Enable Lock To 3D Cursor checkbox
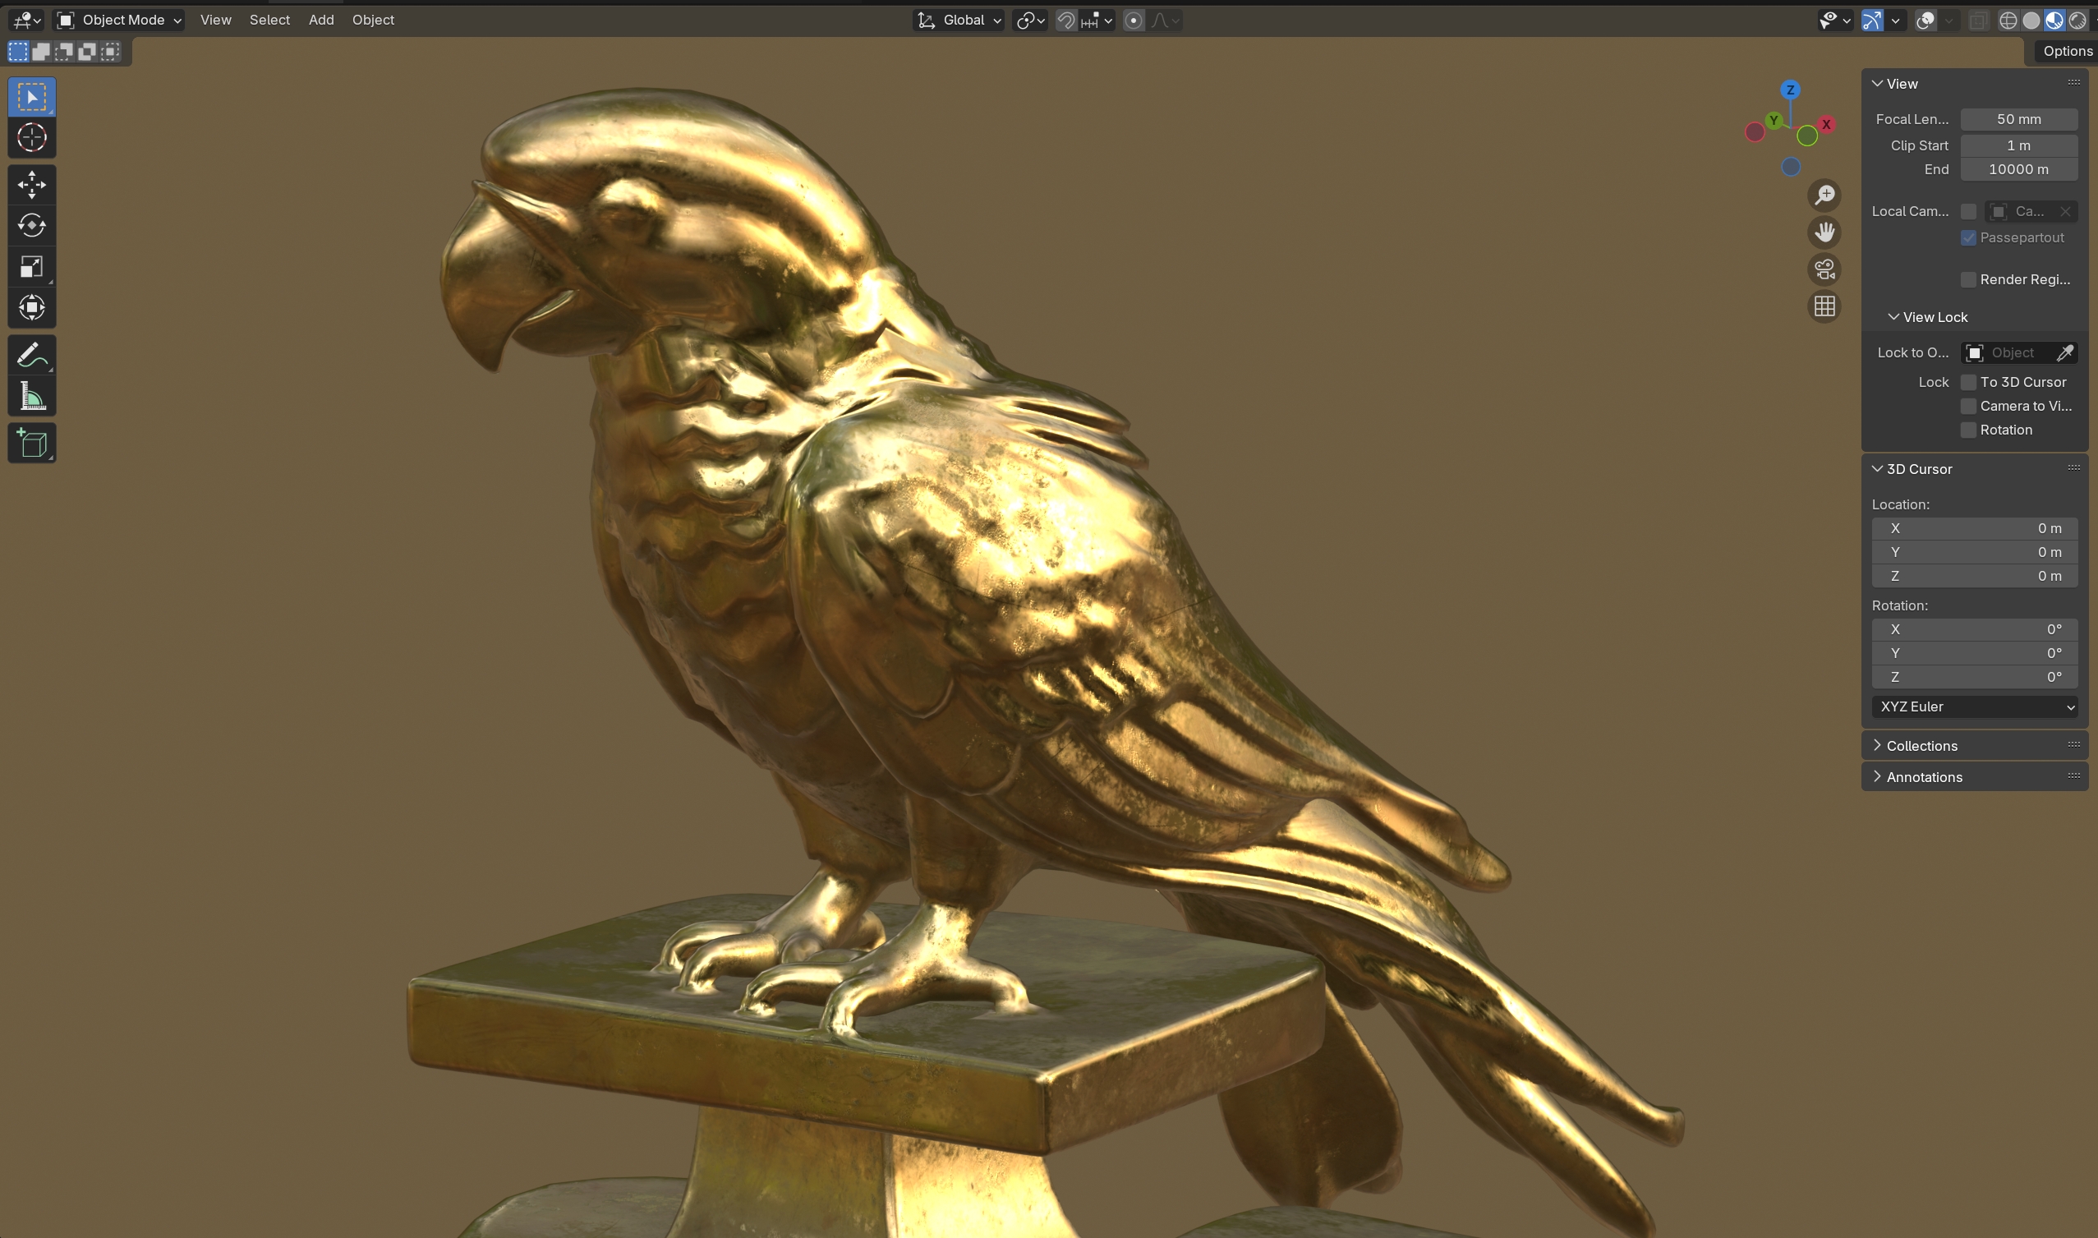2098x1238 pixels. 1968,382
